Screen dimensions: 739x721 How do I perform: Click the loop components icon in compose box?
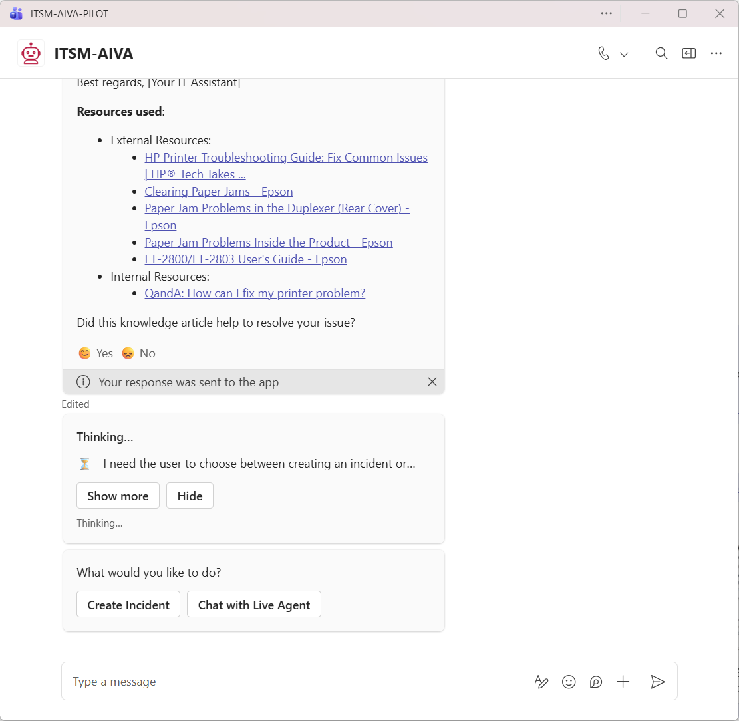pyautogui.click(x=596, y=682)
